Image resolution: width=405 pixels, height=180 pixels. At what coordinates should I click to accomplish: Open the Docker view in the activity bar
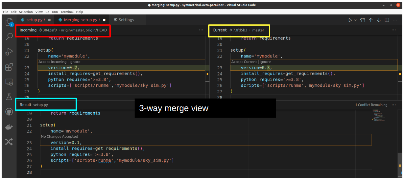tap(9, 127)
